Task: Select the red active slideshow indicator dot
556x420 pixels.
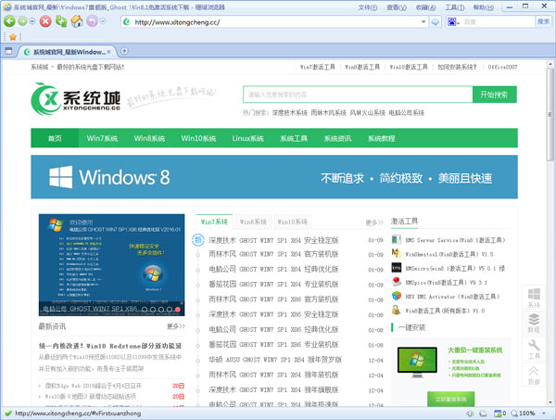Action: click(x=178, y=310)
